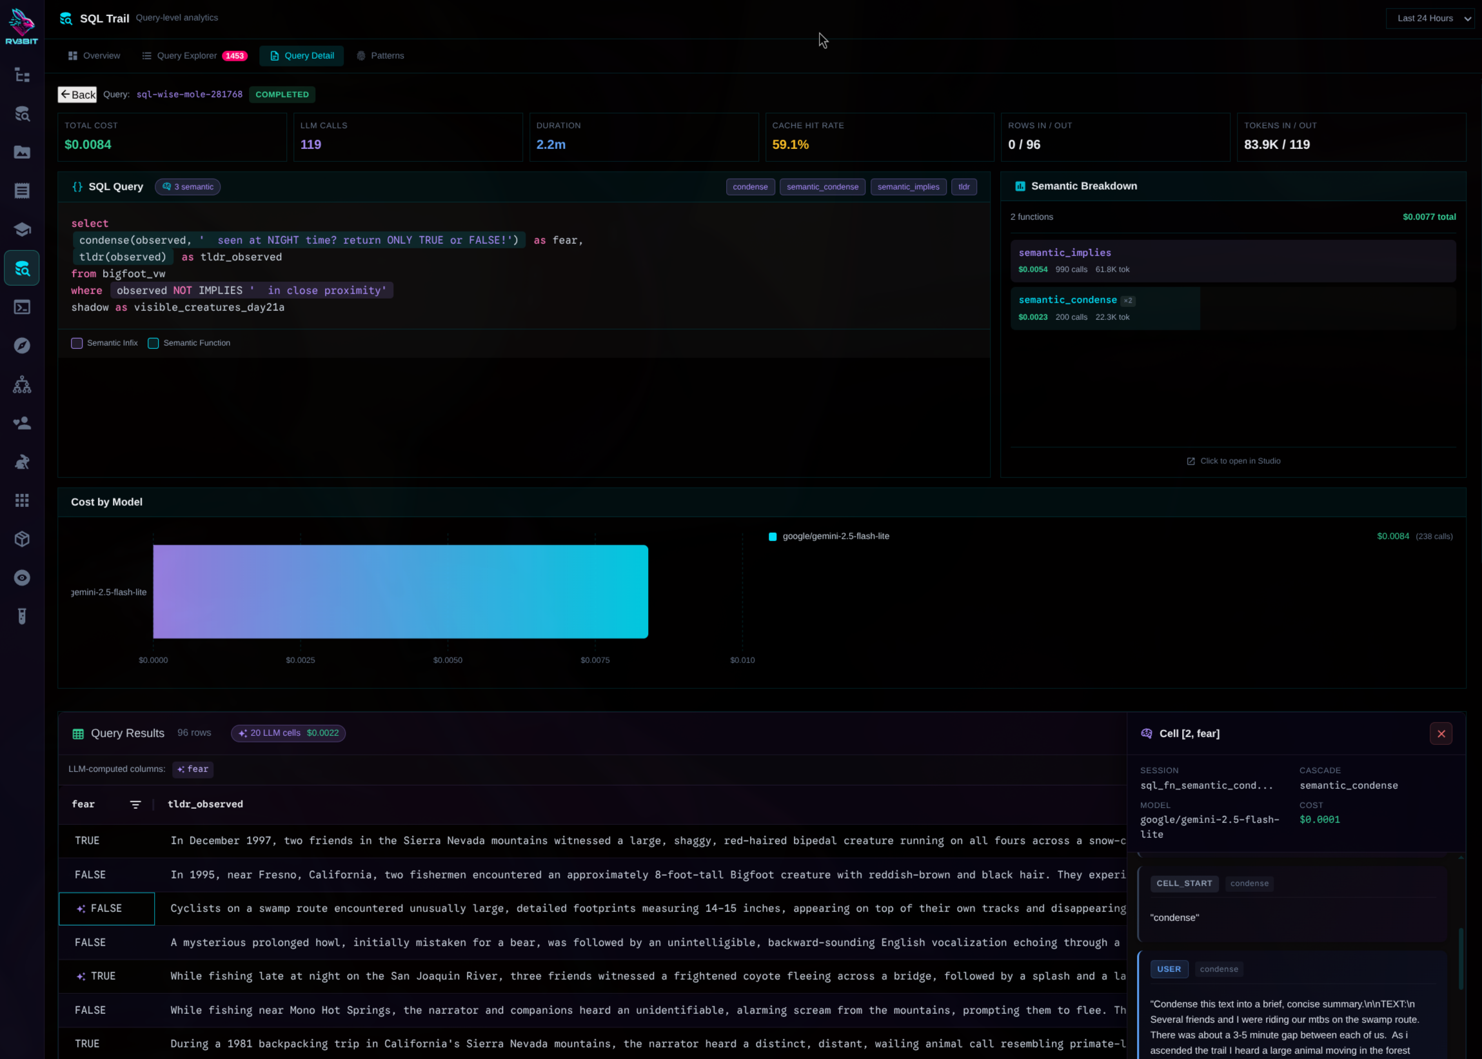
Task: Open the Compass explore icon in the sidebar
Action: tap(21, 346)
